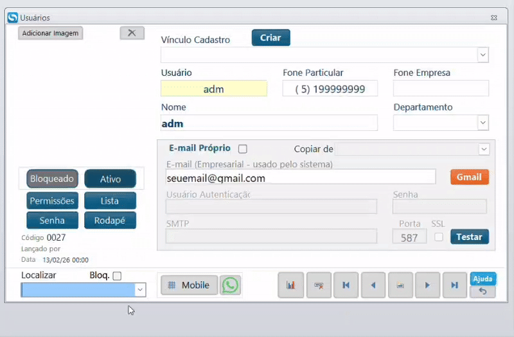514x337 pixels.
Task: Go to the first user record
Action: 346,285
